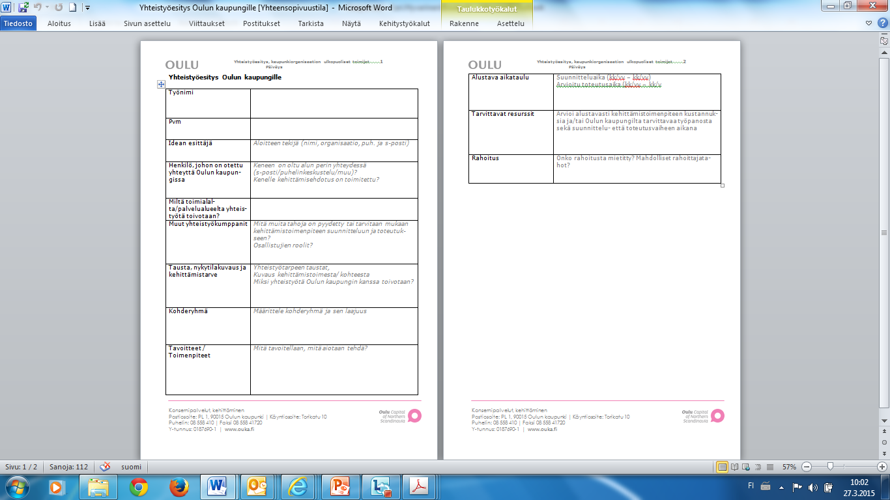Viewport: 890px width, 500px height.
Task: Click the Rahoitus cell on page 2
Action: pyautogui.click(x=511, y=169)
